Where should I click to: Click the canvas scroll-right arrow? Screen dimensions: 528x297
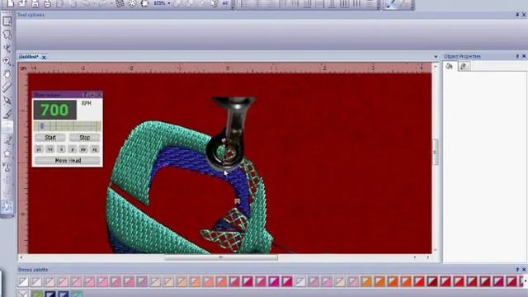[428, 257]
